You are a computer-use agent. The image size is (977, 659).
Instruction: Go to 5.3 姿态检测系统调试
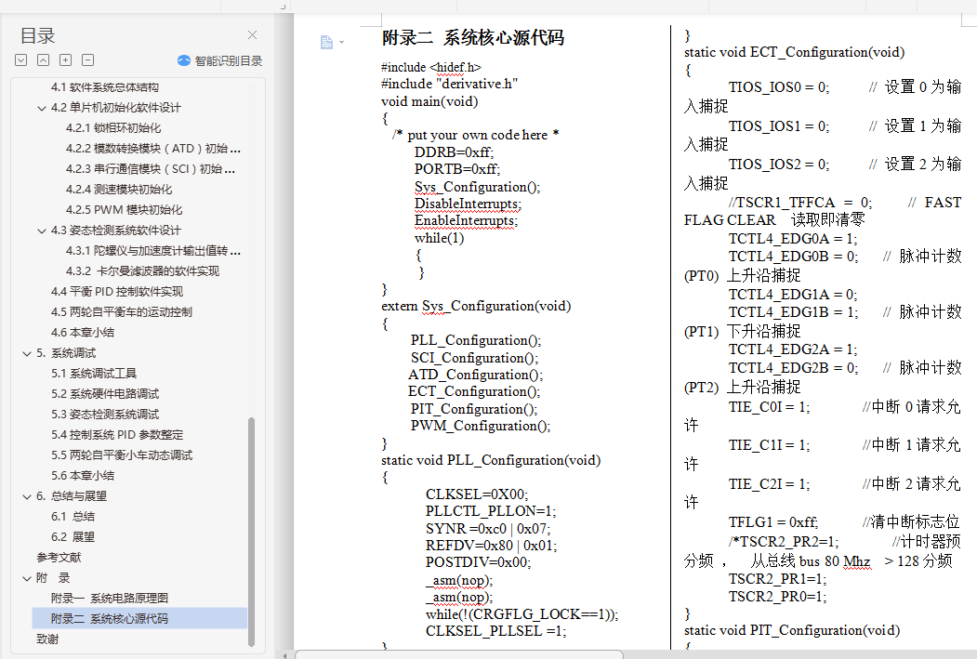point(105,415)
